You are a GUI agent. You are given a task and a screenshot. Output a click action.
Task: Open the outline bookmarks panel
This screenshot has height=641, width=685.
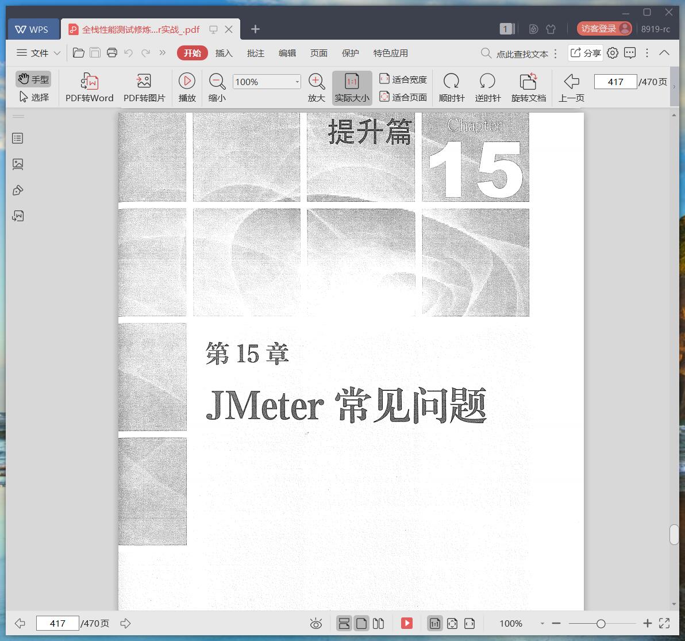(17, 139)
